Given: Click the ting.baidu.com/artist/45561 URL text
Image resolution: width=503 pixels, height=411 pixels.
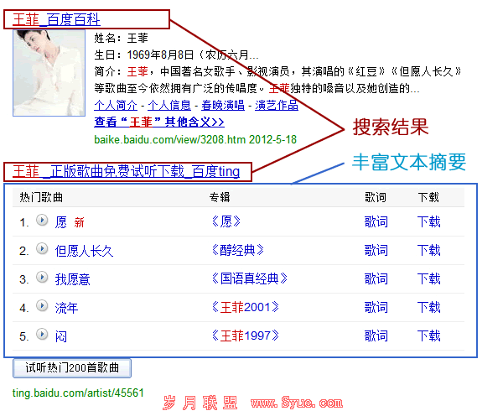Looking at the screenshot, I should 78,393.
